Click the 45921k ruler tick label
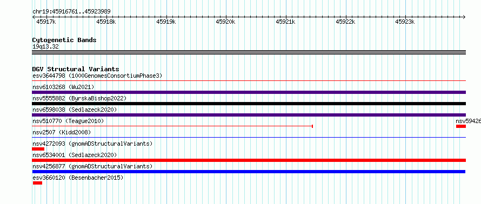 pyautogui.click(x=285, y=22)
